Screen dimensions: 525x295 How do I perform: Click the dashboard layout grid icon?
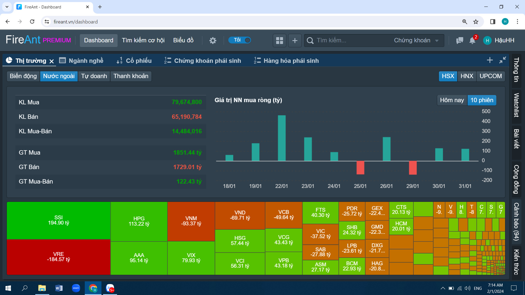click(x=279, y=40)
